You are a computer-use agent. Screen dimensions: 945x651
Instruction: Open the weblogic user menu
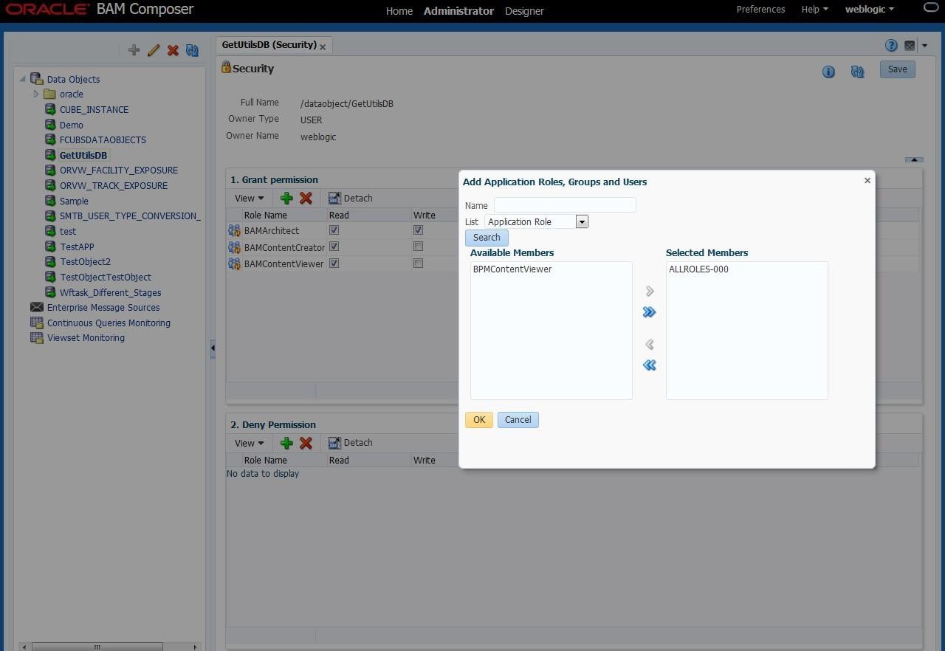869,10
